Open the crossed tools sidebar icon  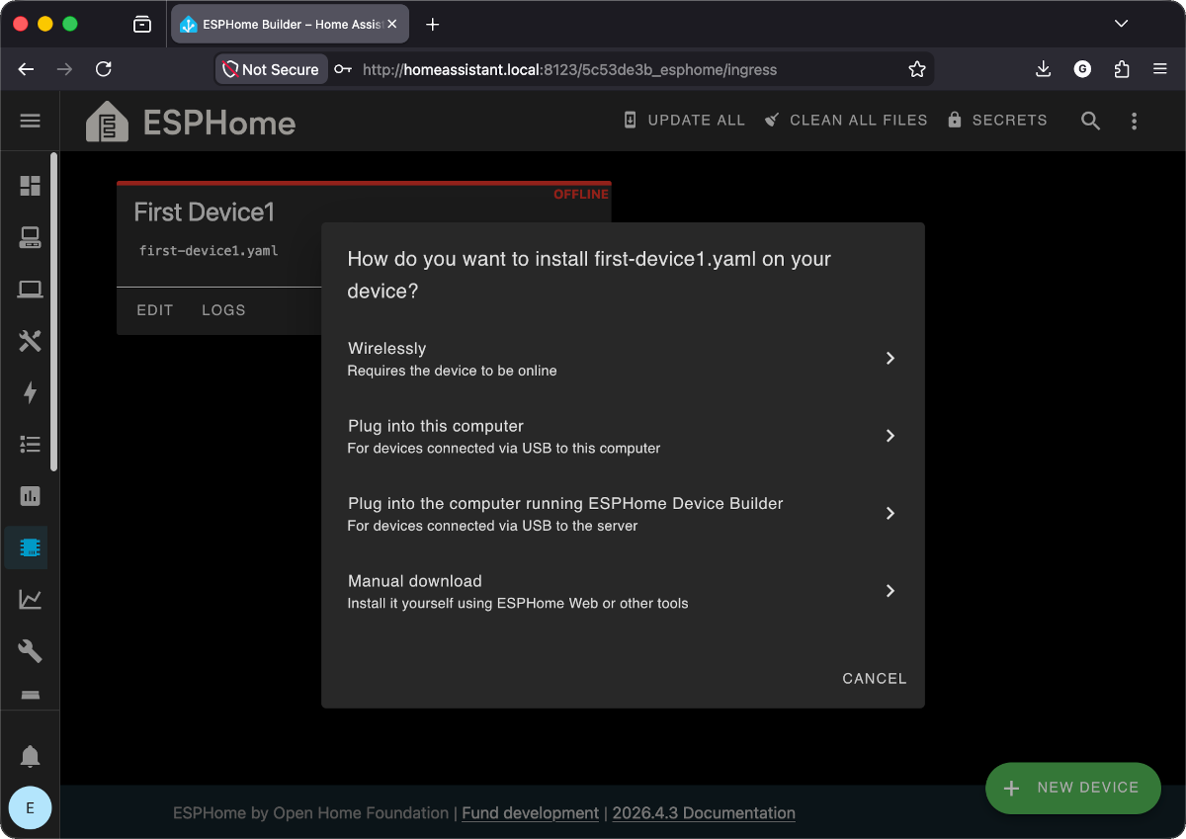pyautogui.click(x=30, y=341)
